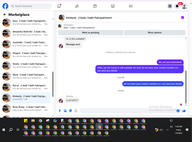Open Task View on the taskbar
The image size is (192, 142).
18,130
